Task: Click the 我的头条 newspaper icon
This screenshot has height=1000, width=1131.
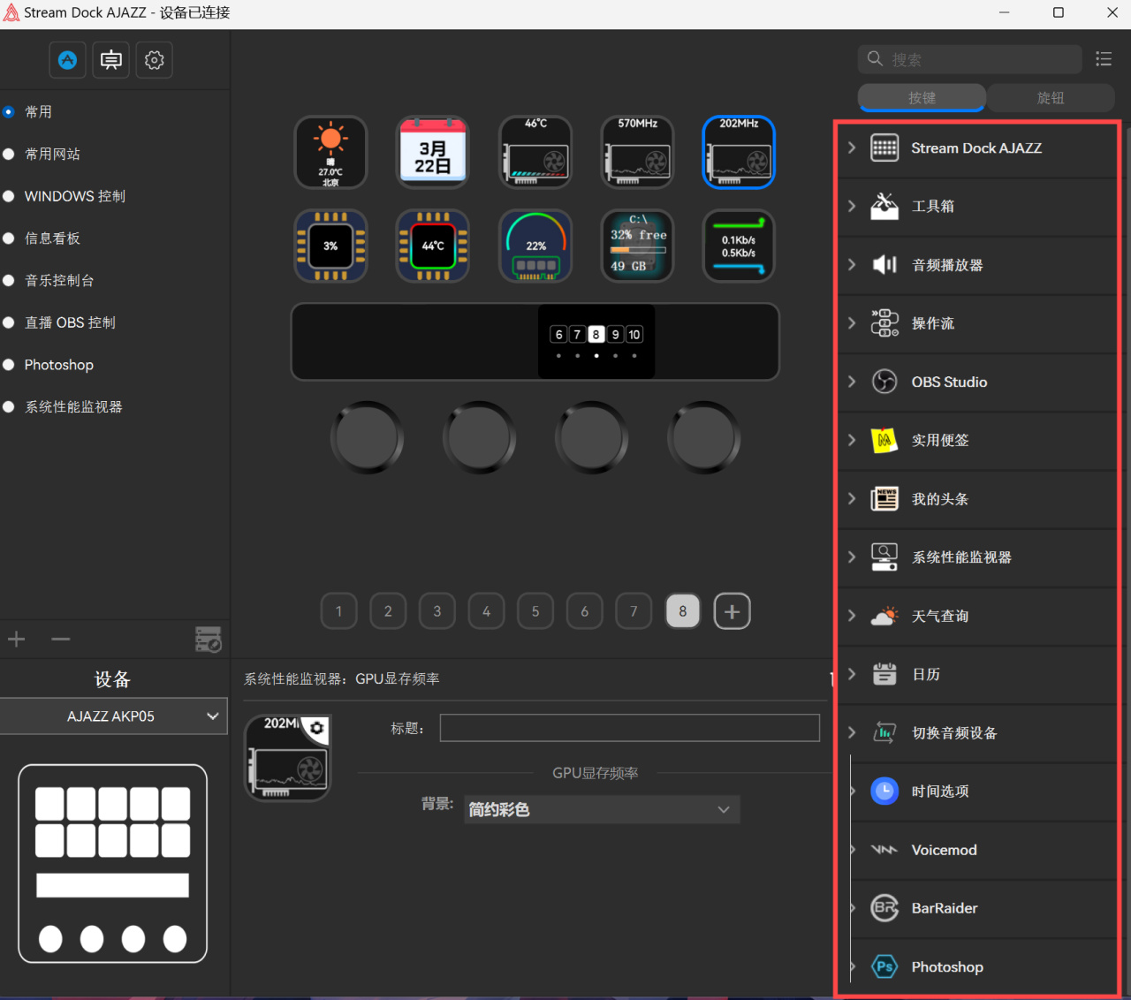Action: [884, 499]
